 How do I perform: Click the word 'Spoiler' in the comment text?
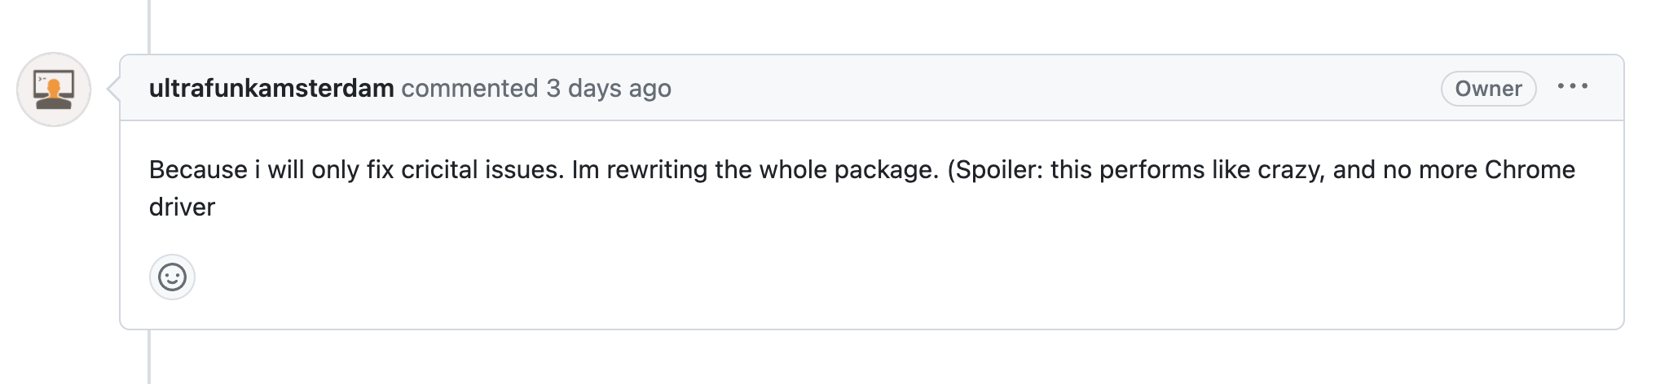click(999, 169)
